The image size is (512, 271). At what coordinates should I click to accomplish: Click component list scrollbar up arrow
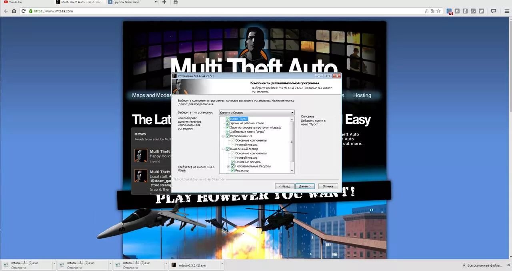click(292, 119)
